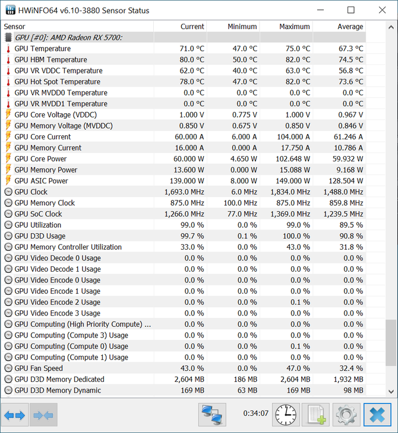Viewport: 398px width, 433px height.
Task: Select GPU Computing (Compute 1) Usage row
Action: point(184,357)
